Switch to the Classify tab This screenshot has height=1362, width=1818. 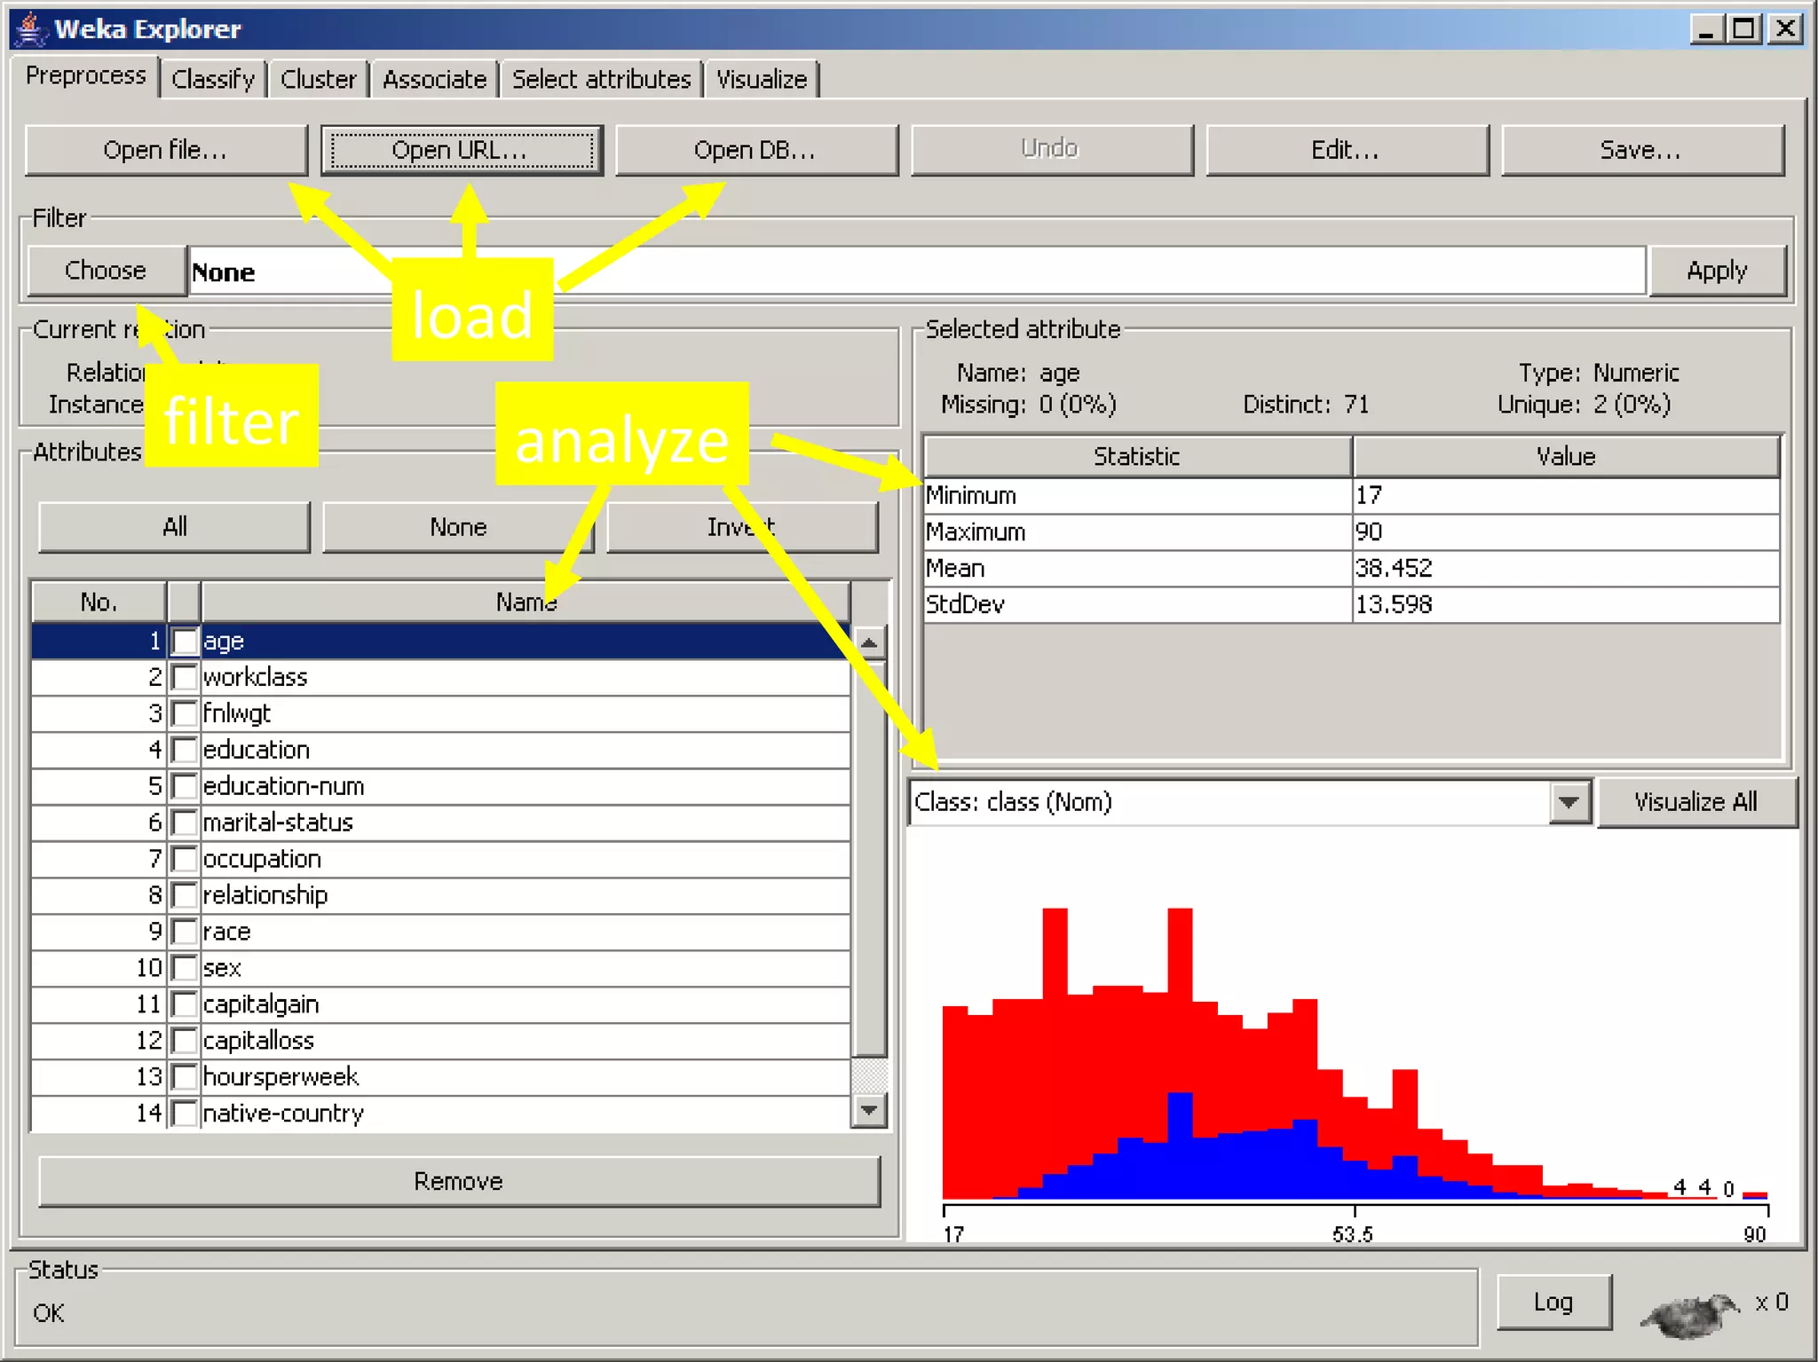tap(213, 80)
